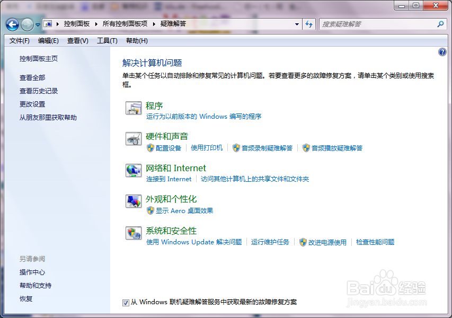
Task: Open the address bar history dropdown
Action: point(297,24)
